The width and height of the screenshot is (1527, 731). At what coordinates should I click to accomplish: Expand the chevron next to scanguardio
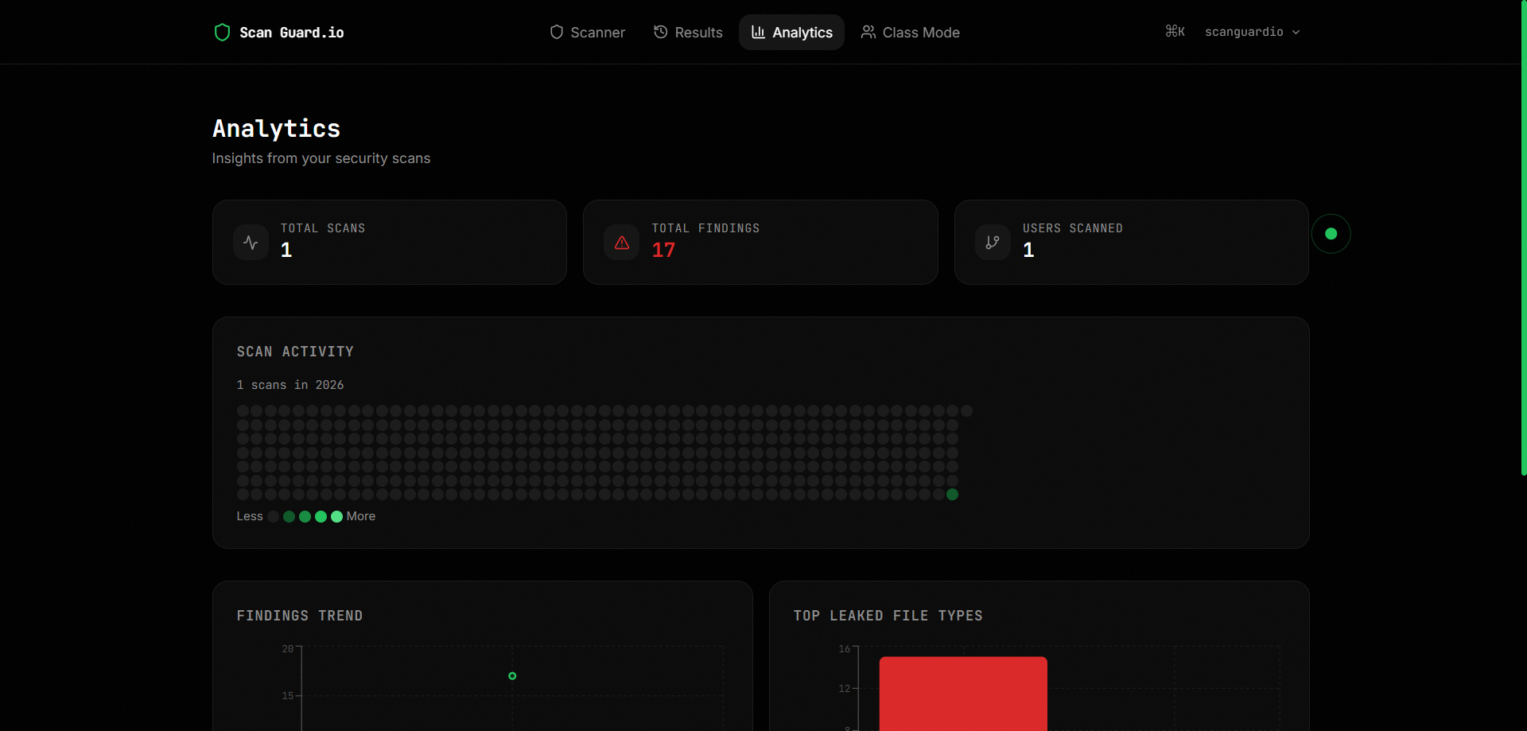(x=1296, y=33)
